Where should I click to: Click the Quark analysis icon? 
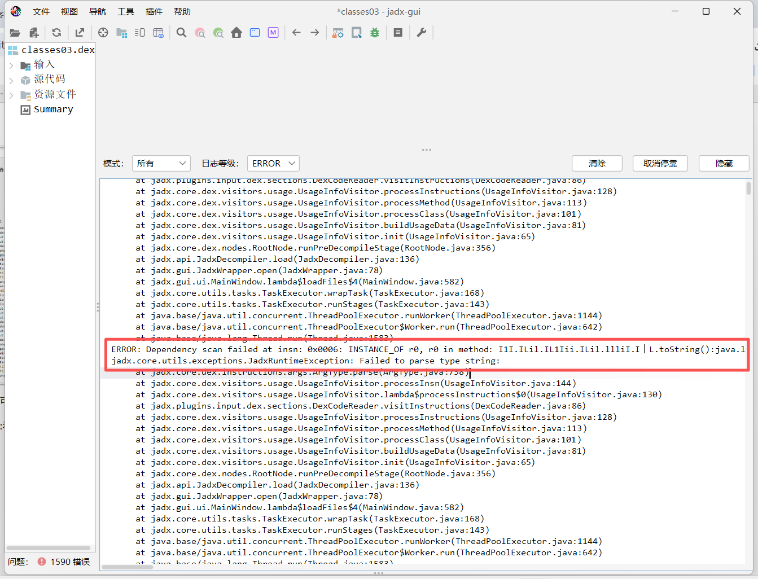pos(356,33)
